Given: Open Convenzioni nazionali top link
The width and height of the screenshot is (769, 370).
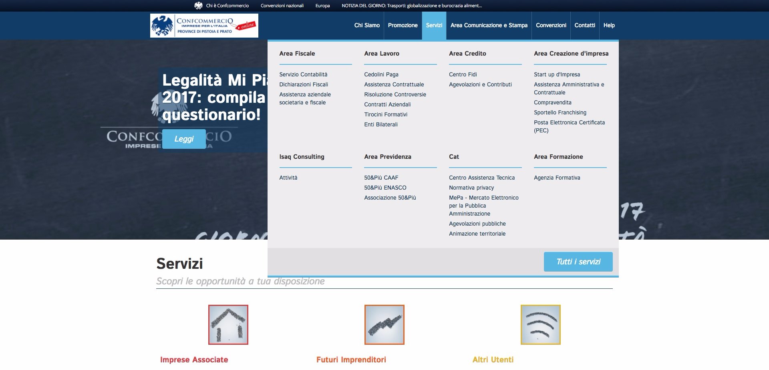Looking at the screenshot, I should point(282,6).
